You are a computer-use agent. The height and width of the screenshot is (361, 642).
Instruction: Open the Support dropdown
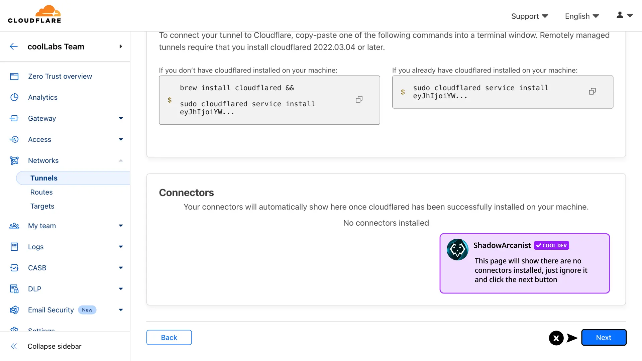pyautogui.click(x=529, y=16)
